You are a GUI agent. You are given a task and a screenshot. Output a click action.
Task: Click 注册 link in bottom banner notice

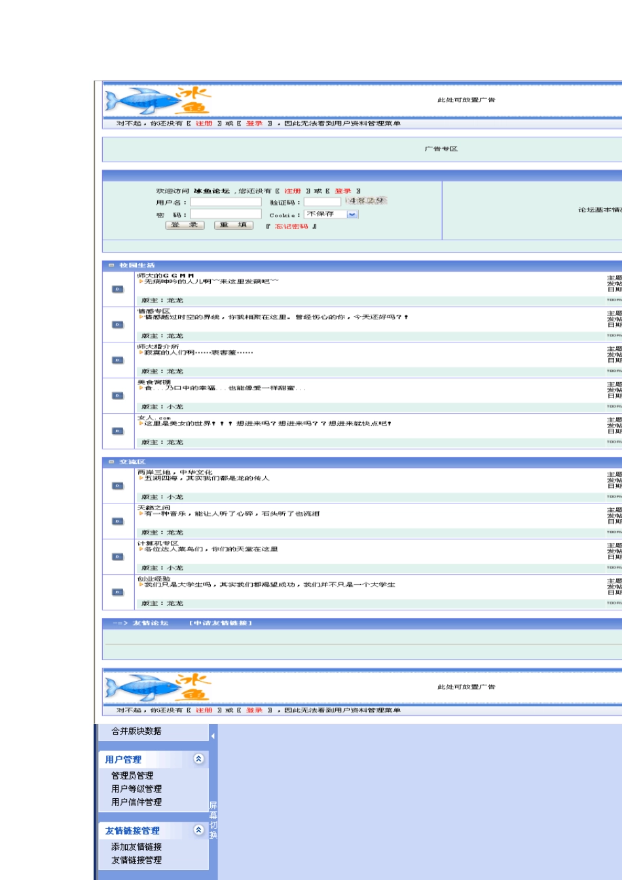point(204,710)
